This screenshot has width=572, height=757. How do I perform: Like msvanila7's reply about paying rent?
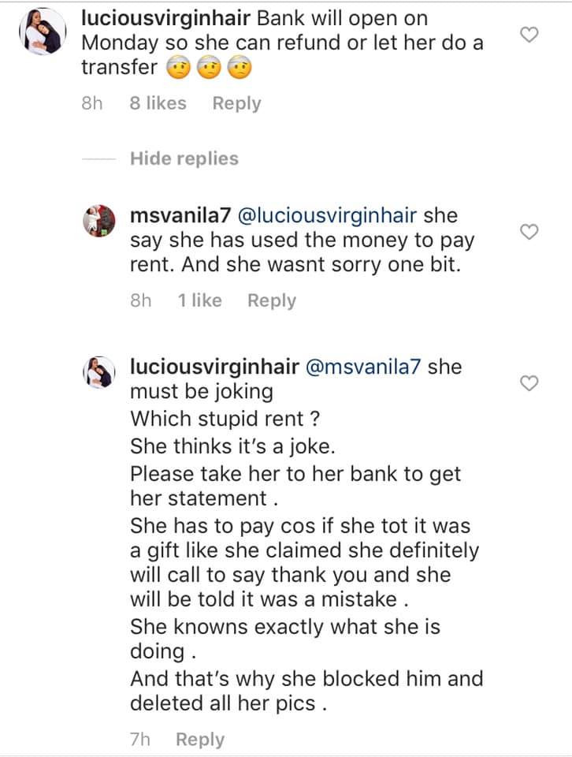[530, 231]
